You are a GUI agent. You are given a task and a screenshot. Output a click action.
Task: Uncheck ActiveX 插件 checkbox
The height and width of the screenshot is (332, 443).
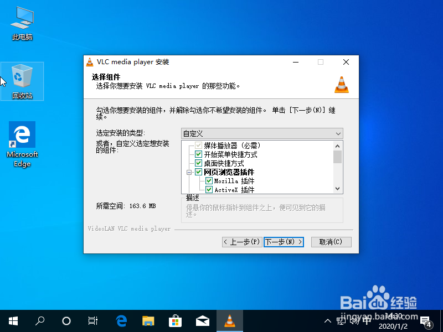pos(209,189)
